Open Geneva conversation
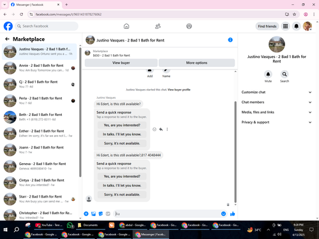This screenshot has width=319, height=239. pos(40,166)
